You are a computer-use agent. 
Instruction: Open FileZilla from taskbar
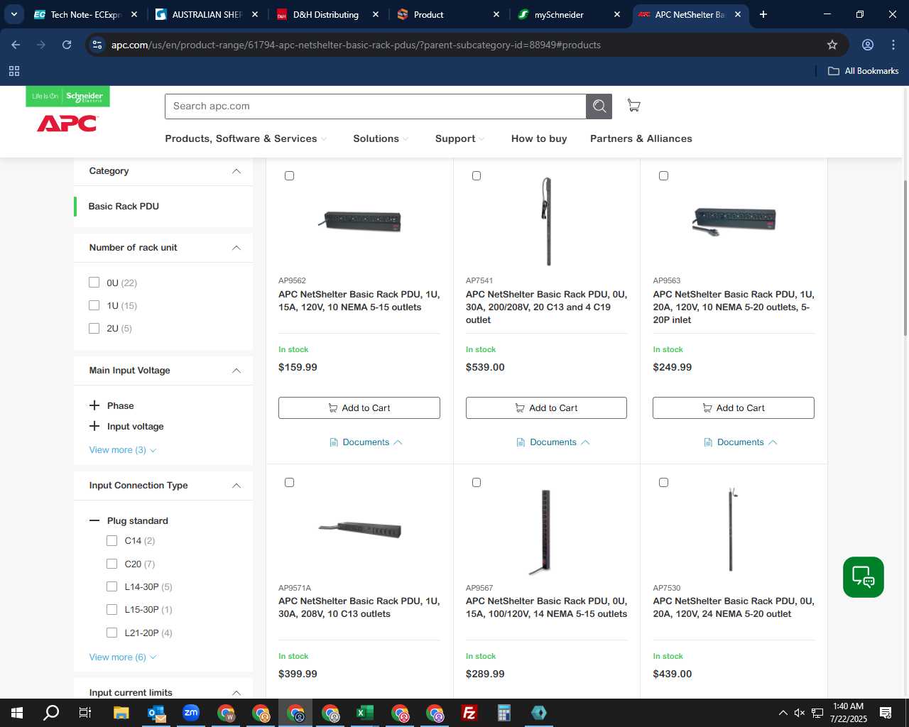469,713
